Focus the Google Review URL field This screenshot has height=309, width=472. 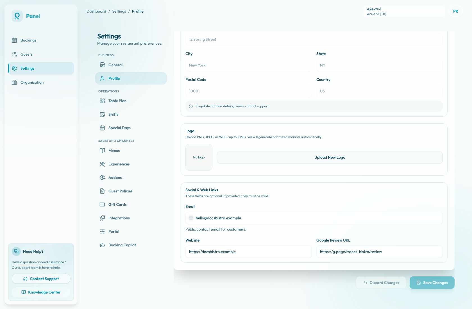380,252
